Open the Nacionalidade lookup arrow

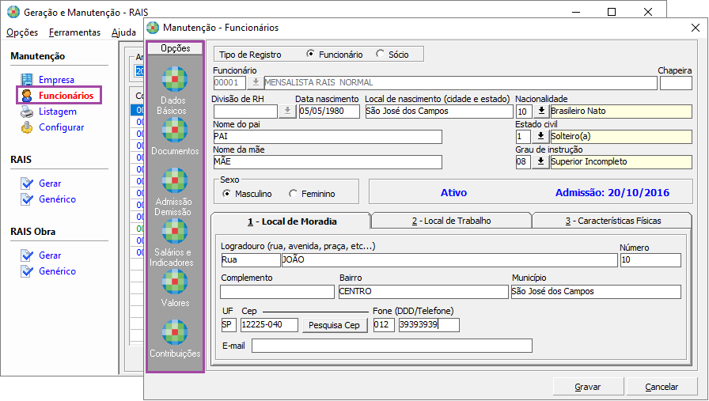[x=541, y=112]
